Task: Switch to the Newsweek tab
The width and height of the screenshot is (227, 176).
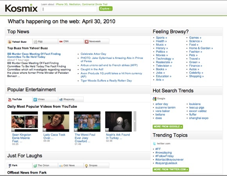Action: [96, 42]
